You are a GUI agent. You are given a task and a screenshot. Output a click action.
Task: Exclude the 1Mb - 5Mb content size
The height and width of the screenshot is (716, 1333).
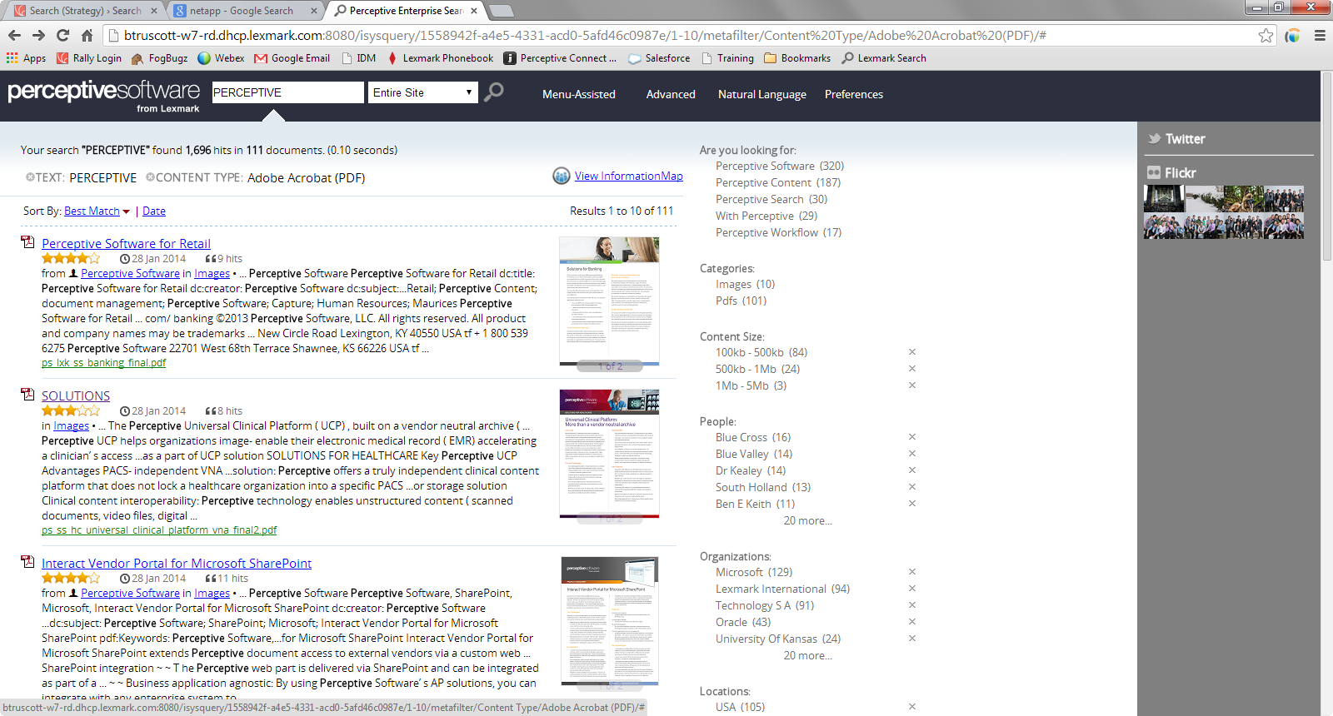[912, 385]
